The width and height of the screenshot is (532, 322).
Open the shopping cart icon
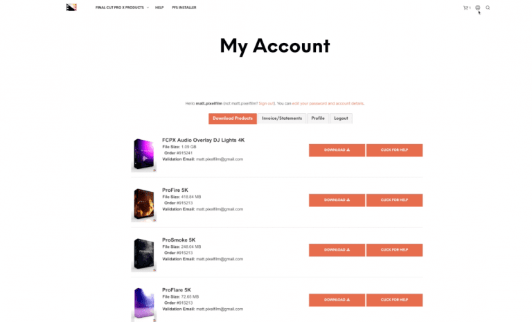(466, 8)
